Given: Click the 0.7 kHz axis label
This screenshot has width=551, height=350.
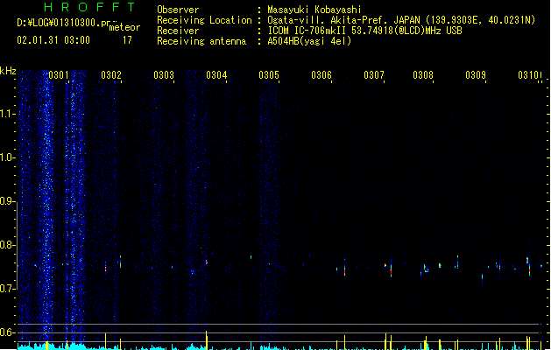Looking at the screenshot, I should click(x=7, y=289).
